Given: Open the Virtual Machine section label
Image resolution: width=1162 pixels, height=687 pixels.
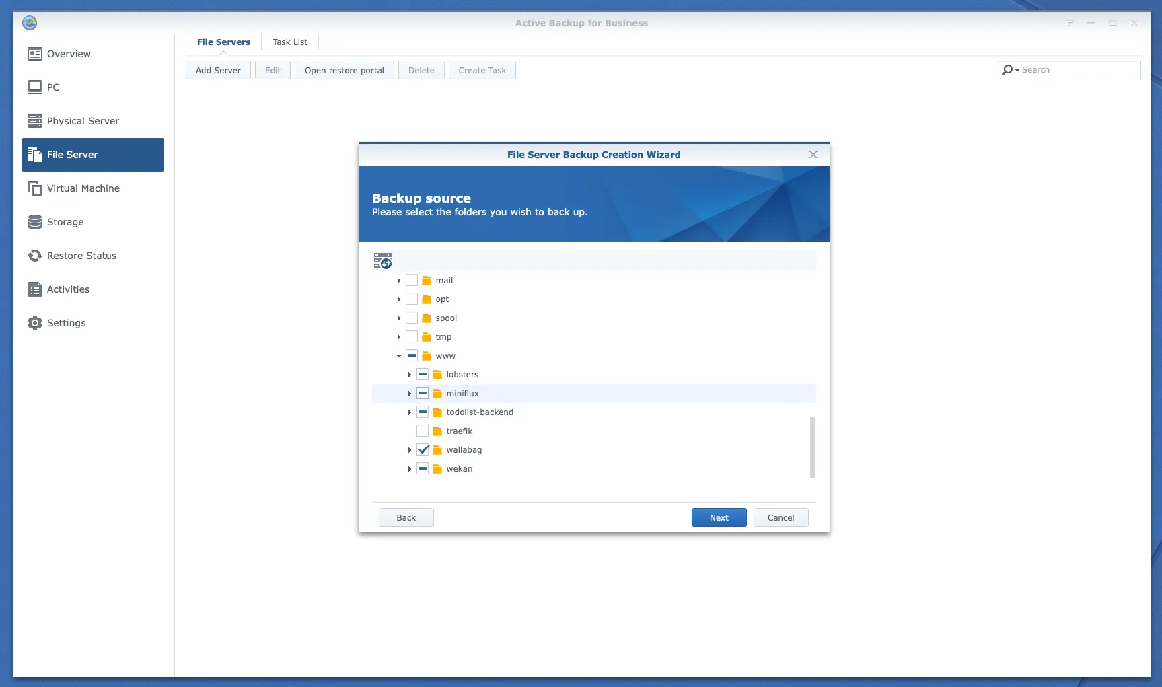Looking at the screenshot, I should tap(83, 188).
